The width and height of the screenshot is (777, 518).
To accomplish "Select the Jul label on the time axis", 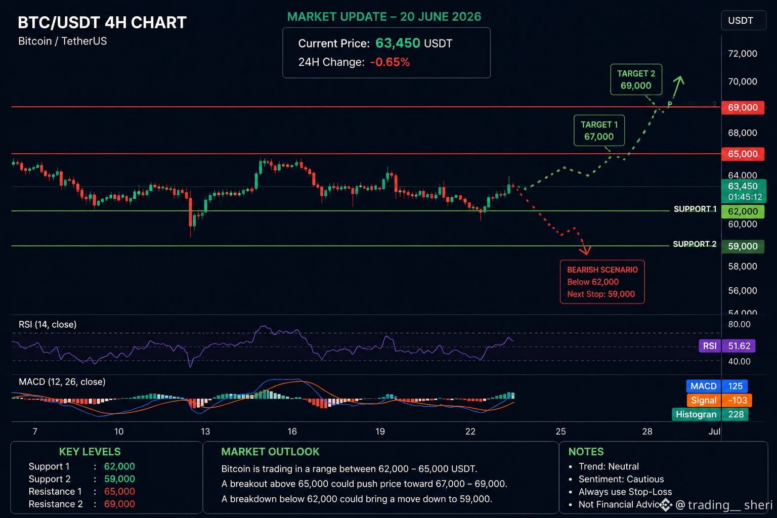I will [x=714, y=431].
